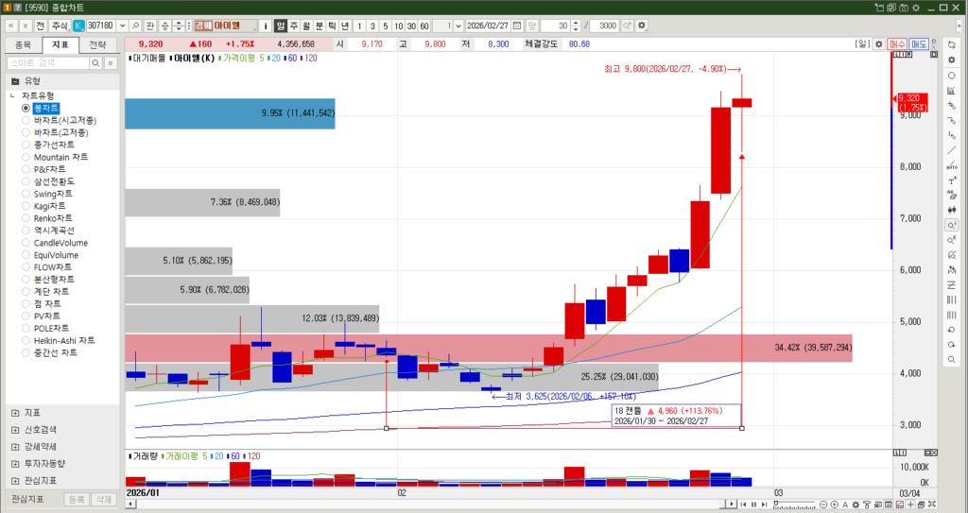Click the zoom tool at bottom of right toolbar
This screenshot has height=513, width=968.
951,361
